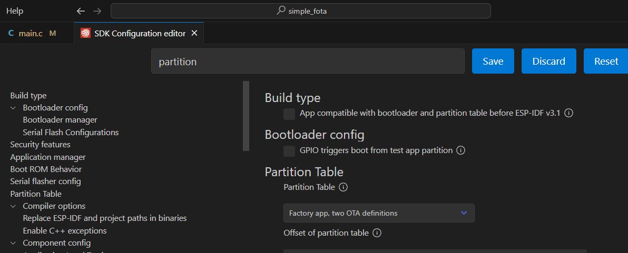
Task: Click the Offset of partition table label
Action: [326, 232]
